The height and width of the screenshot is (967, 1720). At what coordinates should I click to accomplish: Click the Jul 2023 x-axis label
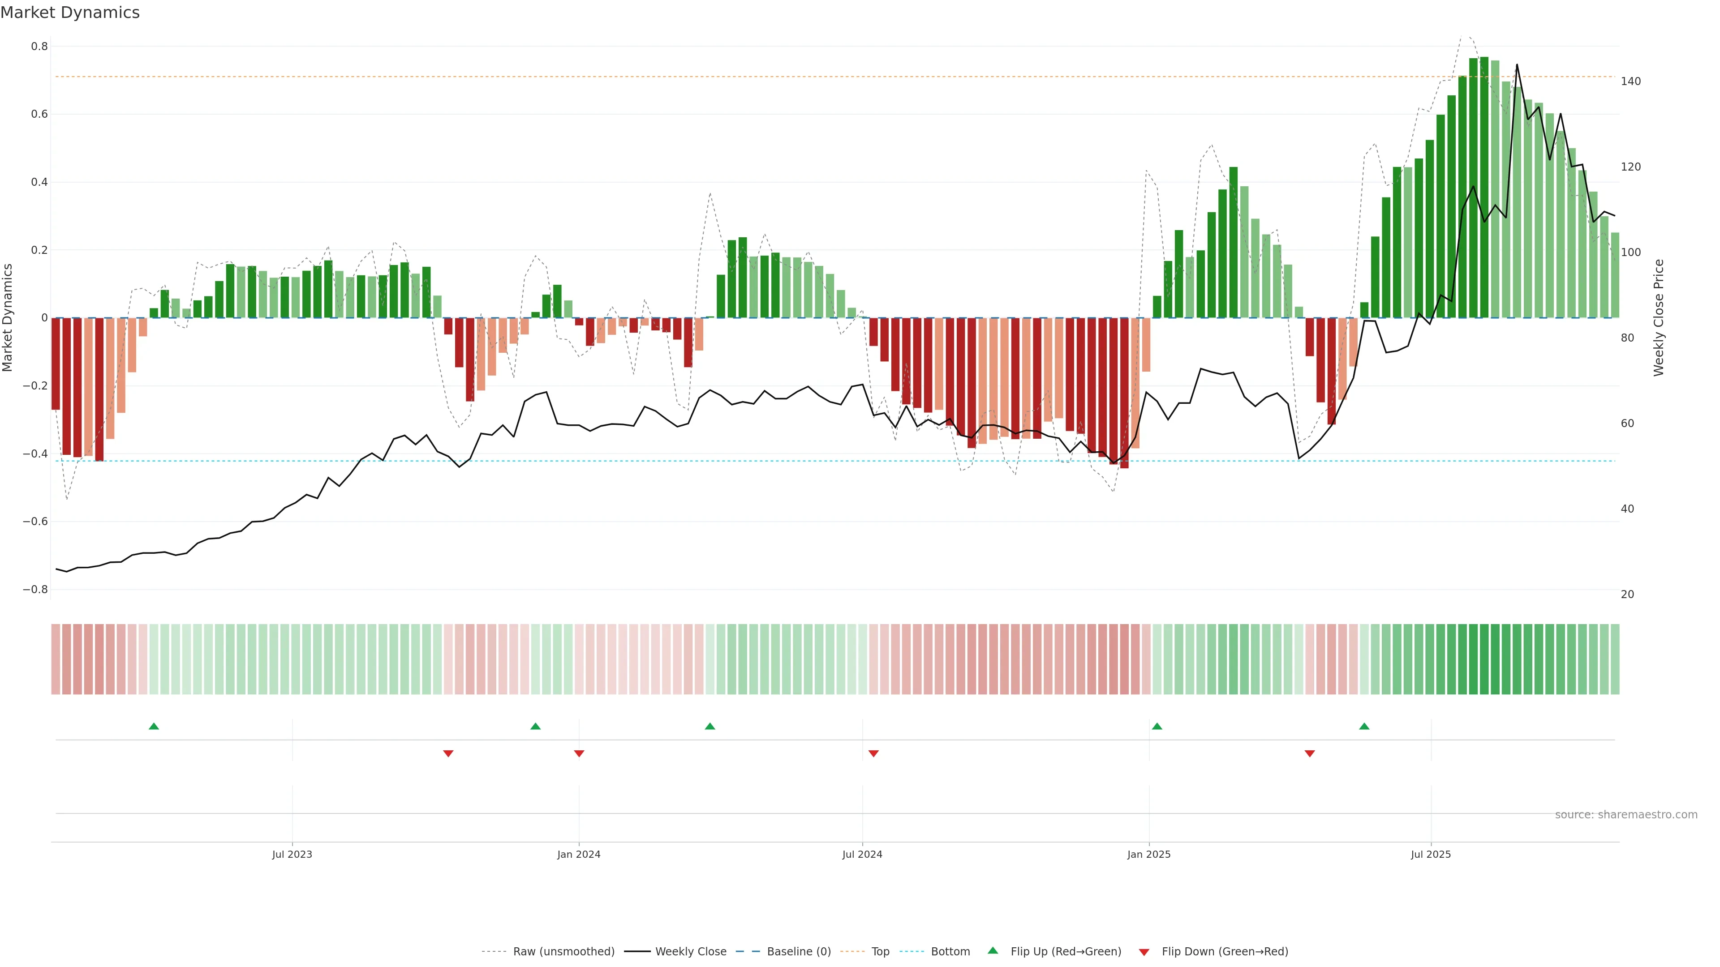click(x=292, y=854)
